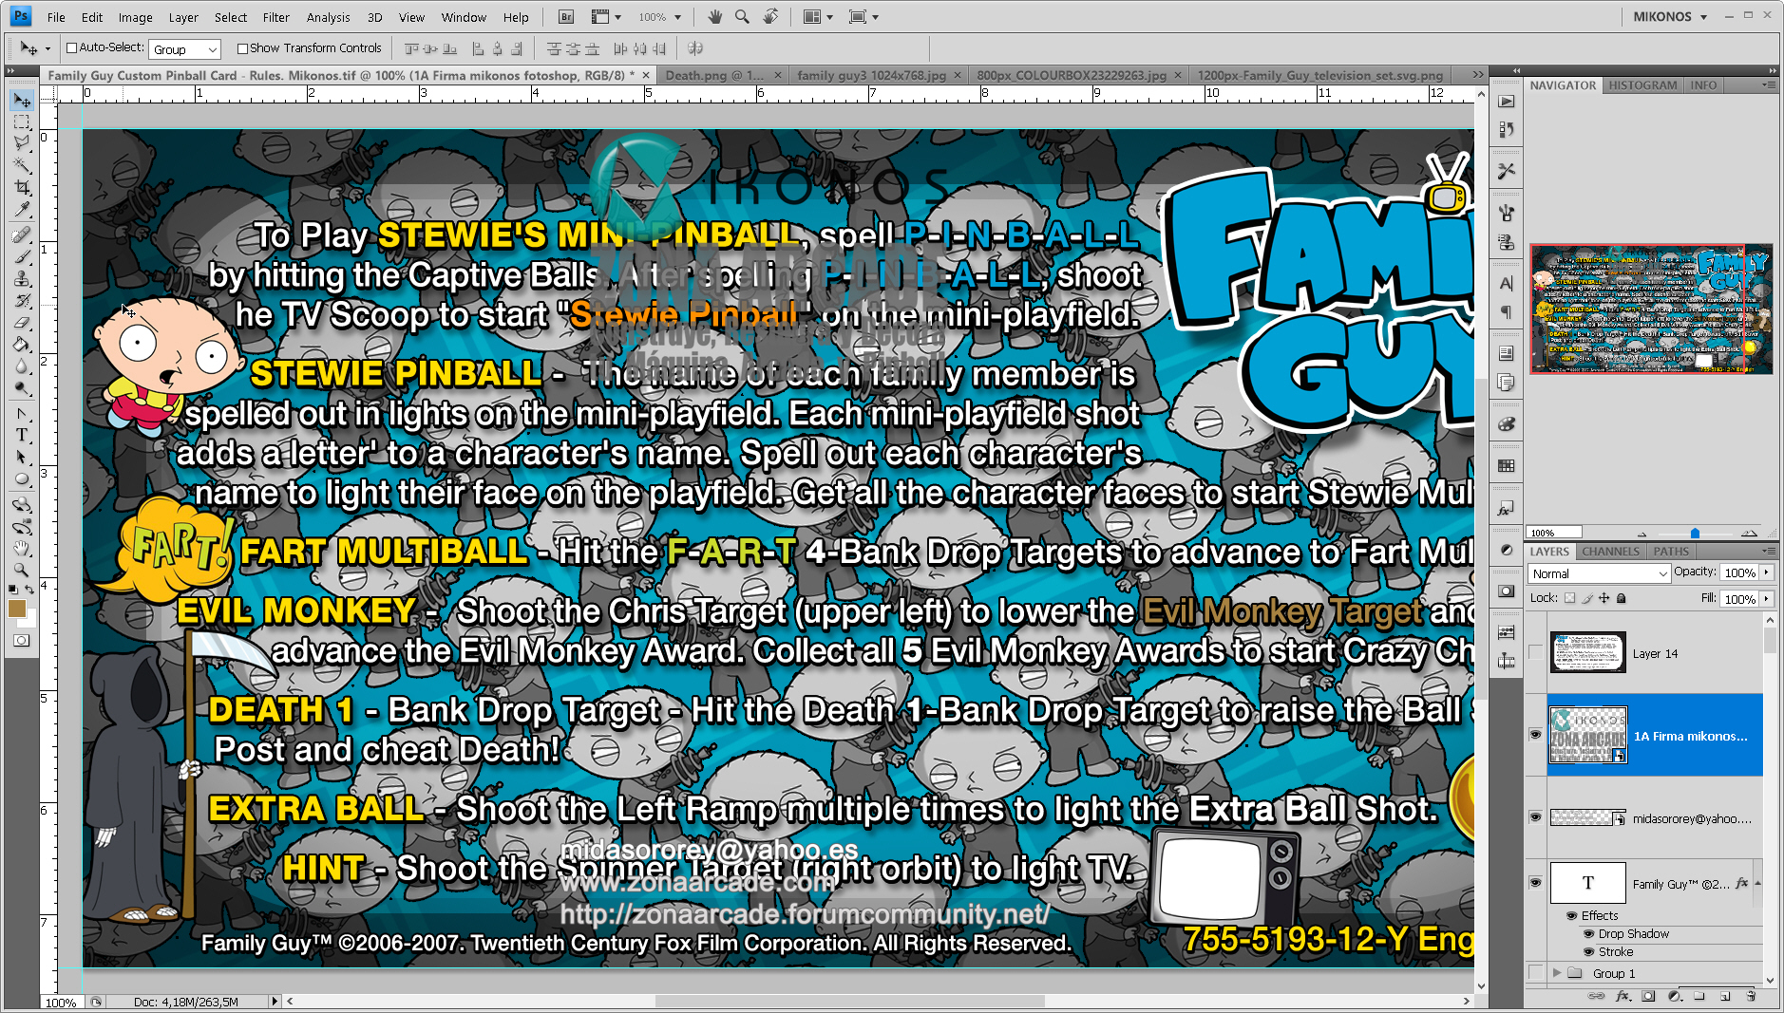Click the foreground color swatch

point(16,609)
